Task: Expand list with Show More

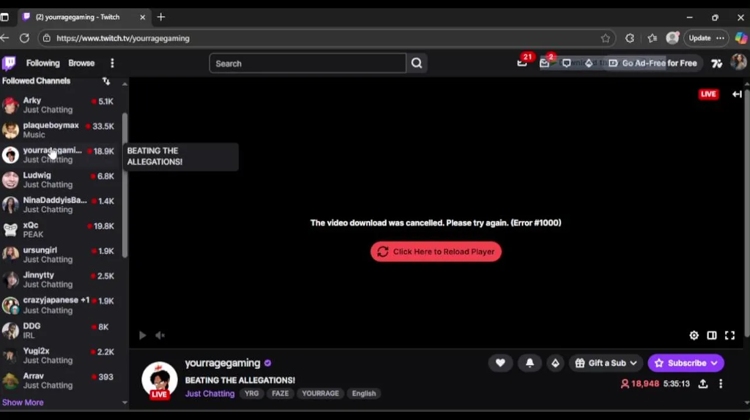Action: click(23, 402)
